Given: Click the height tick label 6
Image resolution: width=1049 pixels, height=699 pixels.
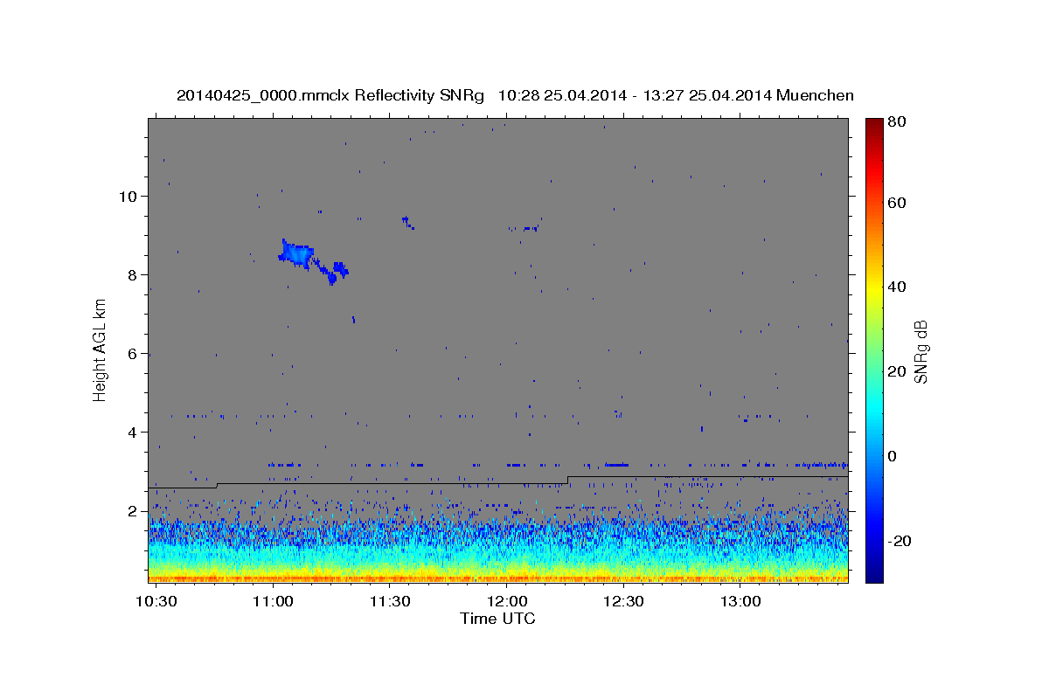Looking at the screenshot, I should pyautogui.click(x=133, y=353).
